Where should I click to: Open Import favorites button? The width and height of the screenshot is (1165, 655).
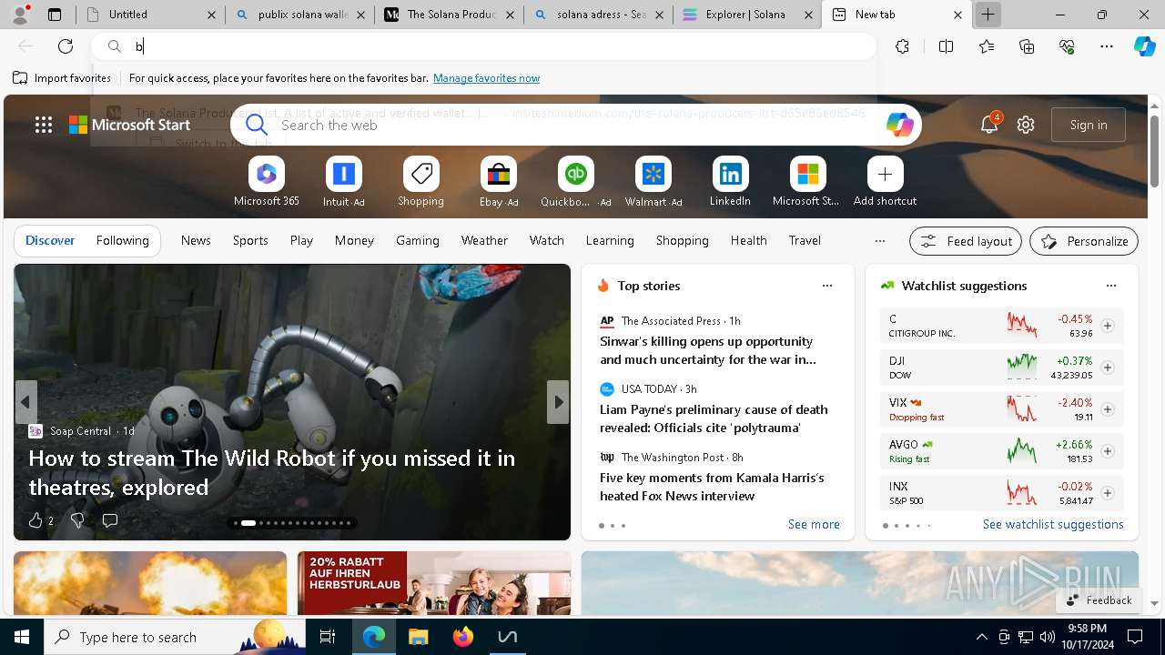point(62,78)
